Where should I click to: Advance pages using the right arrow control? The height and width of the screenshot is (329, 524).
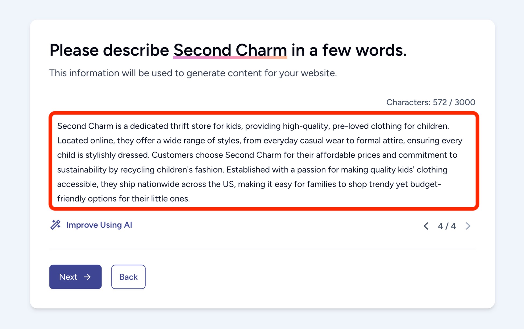[x=468, y=226]
